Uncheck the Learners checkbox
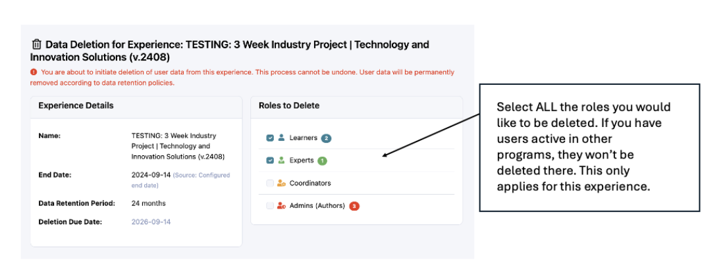The image size is (727, 279). 270,138
